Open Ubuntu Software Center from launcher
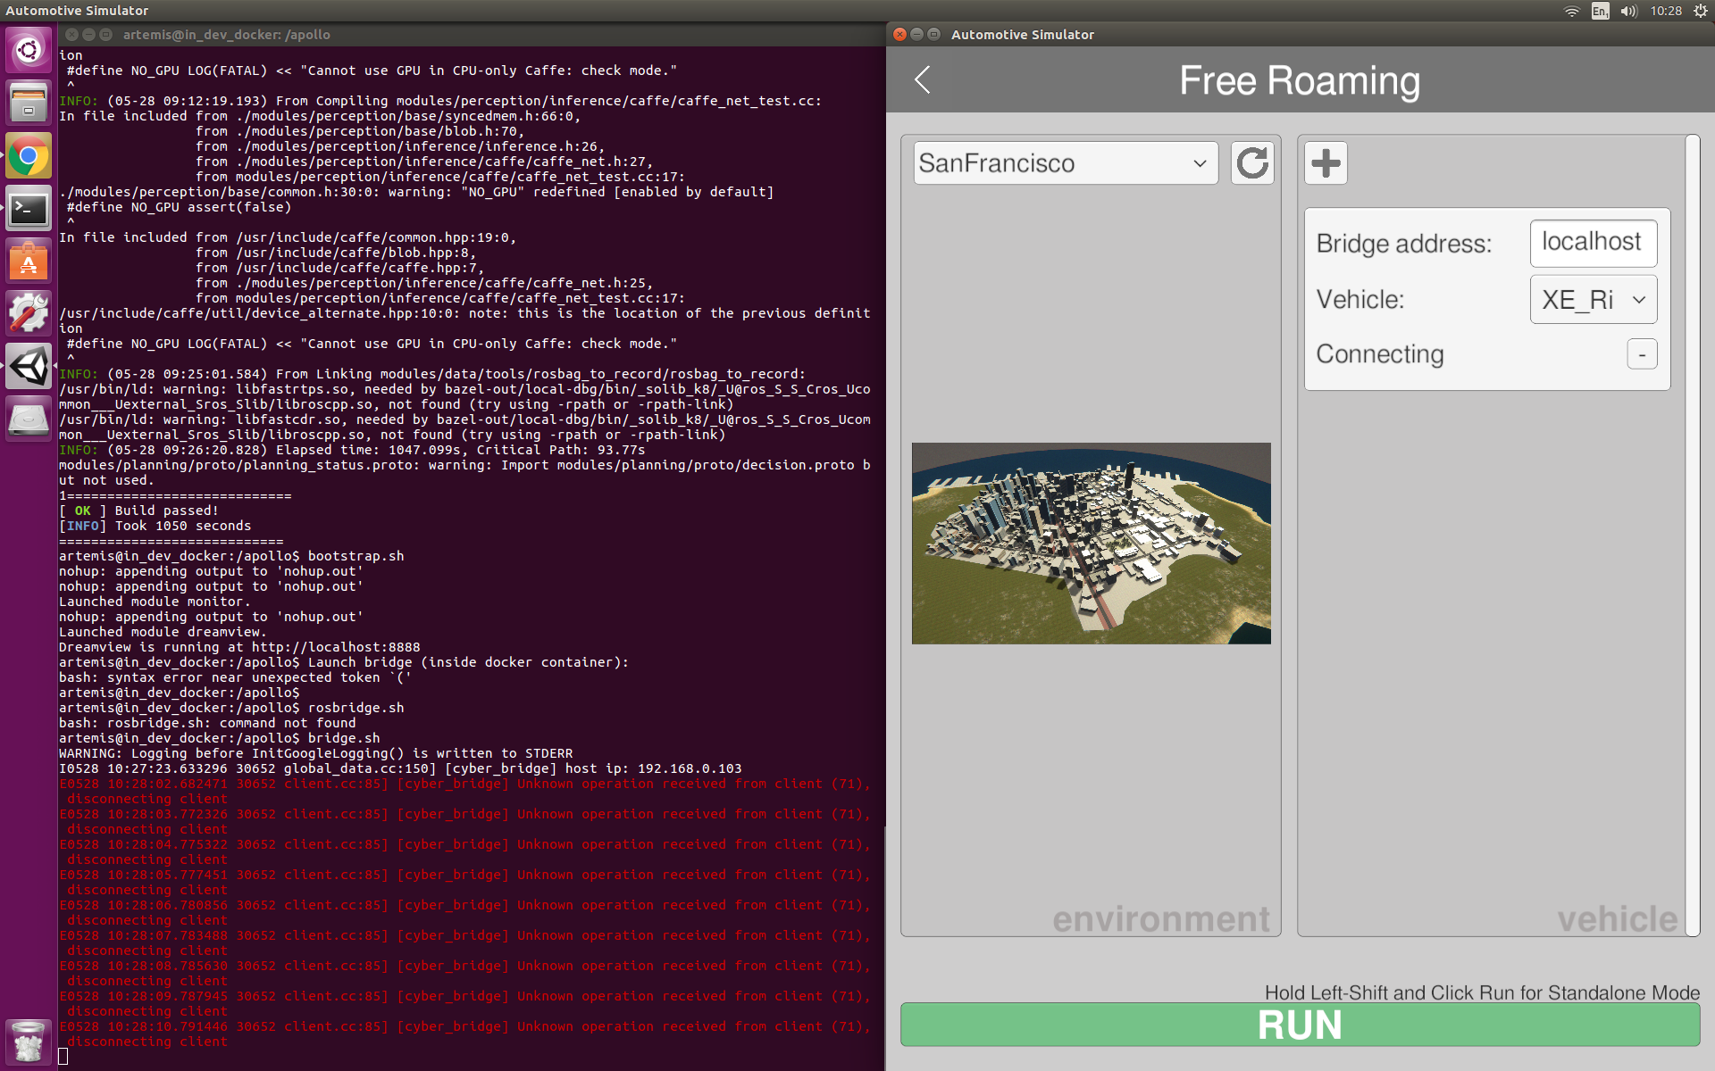1715x1071 pixels. point(29,262)
